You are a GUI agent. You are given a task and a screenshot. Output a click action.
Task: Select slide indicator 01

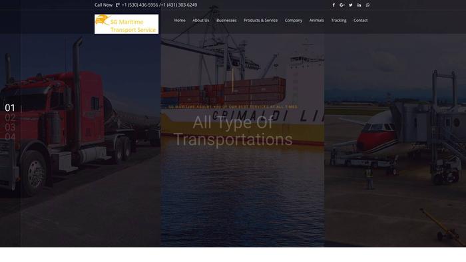point(10,108)
